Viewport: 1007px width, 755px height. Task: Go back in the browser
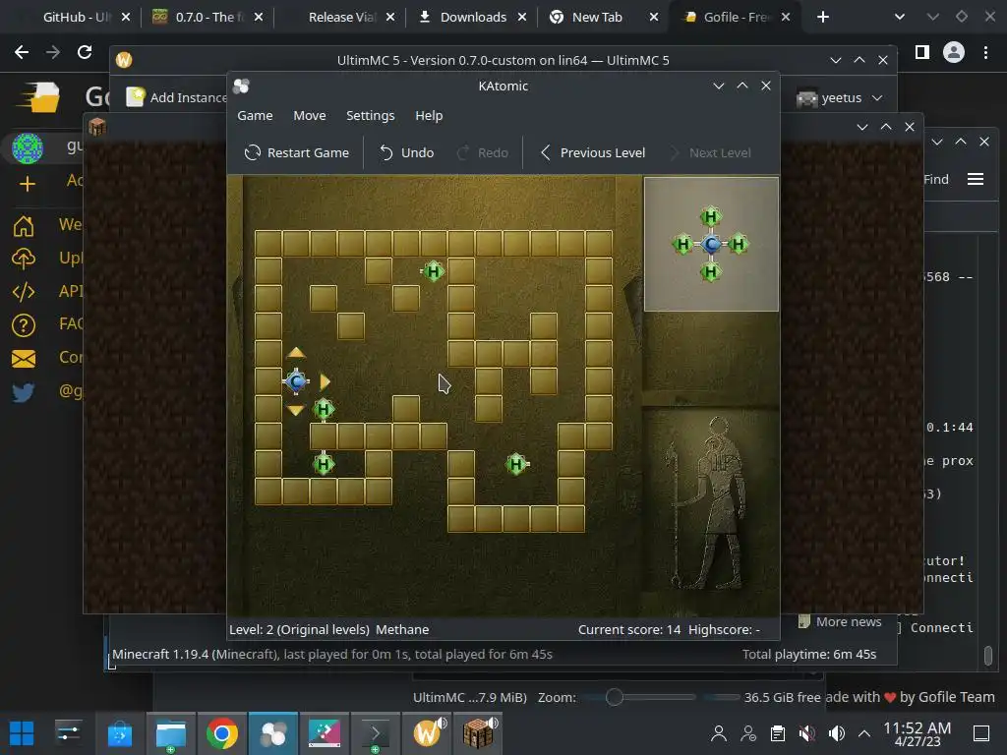(x=22, y=52)
